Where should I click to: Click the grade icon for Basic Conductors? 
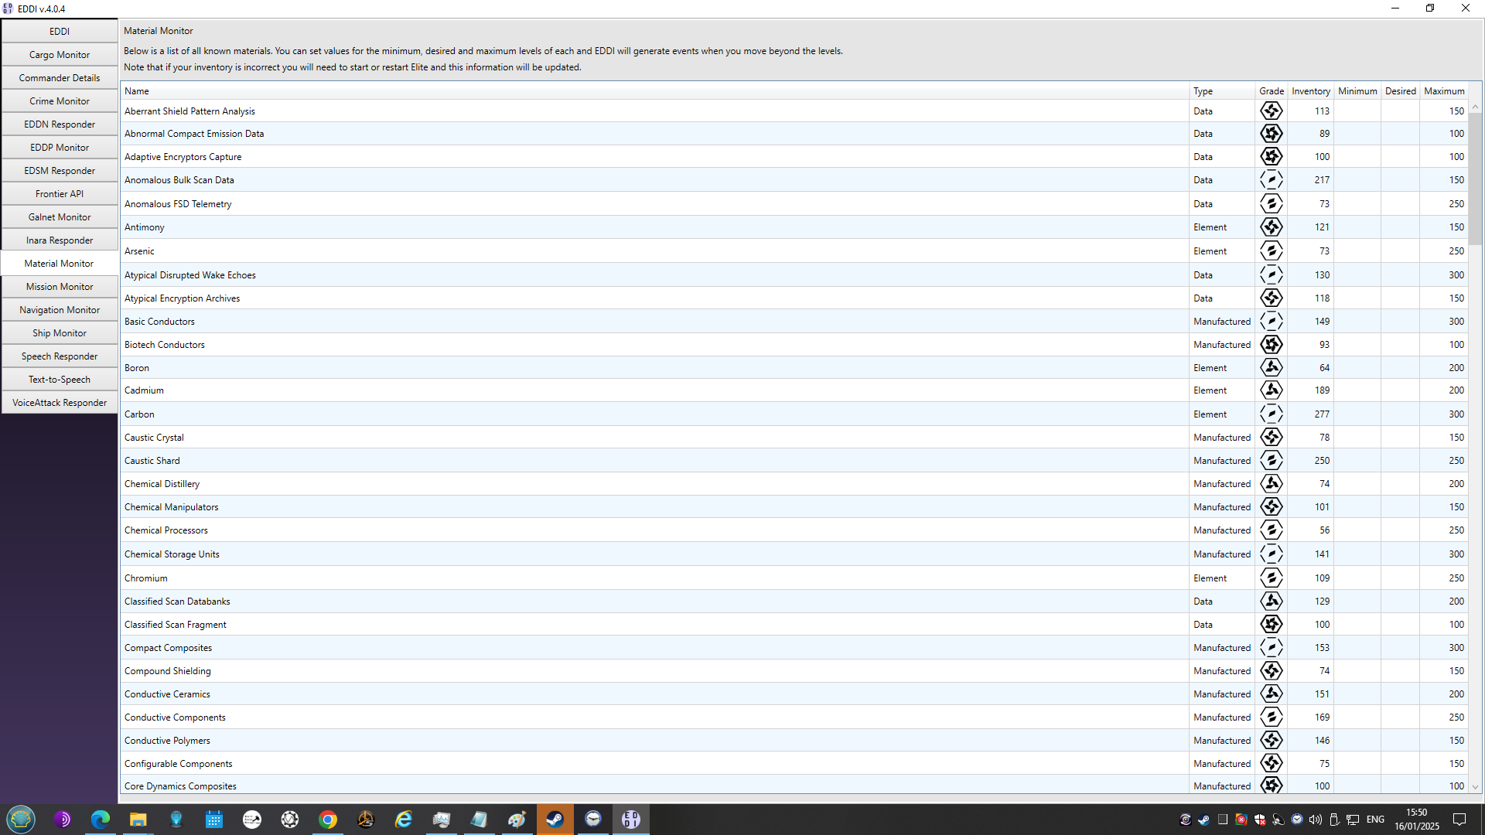pyautogui.click(x=1271, y=321)
